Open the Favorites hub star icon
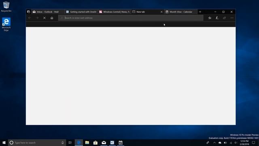Image resolution: width=259 pixels, height=146 pixels. (x=210, y=18)
